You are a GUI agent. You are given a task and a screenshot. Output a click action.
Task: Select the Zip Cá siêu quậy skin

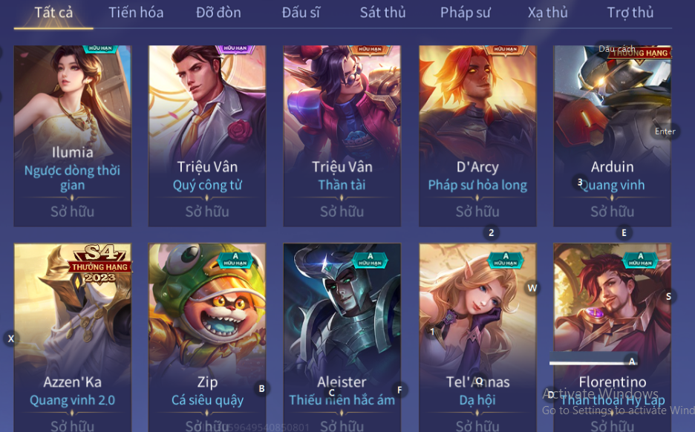207,338
